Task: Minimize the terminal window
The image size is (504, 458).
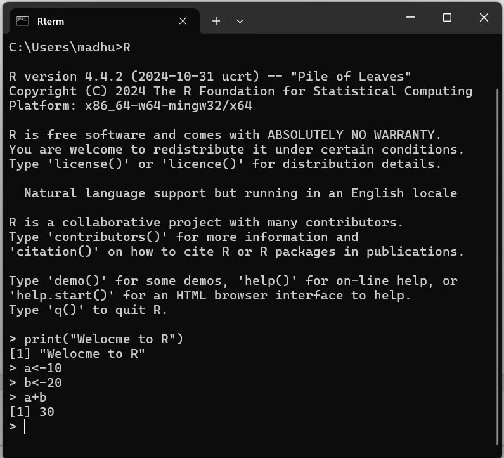Action: coord(410,18)
